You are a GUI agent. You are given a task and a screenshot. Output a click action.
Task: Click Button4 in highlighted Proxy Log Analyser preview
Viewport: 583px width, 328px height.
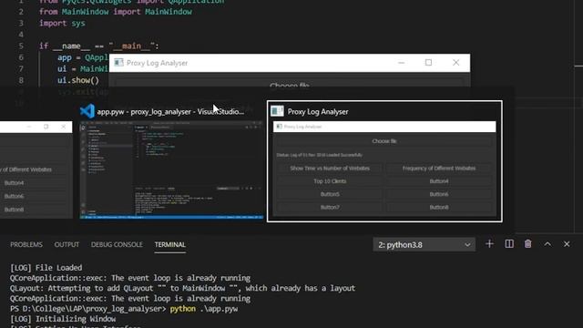(439, 181)
